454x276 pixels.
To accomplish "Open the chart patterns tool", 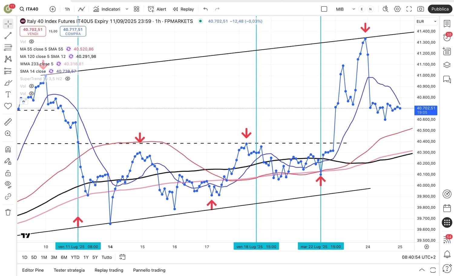I will [x=8, y=59].
